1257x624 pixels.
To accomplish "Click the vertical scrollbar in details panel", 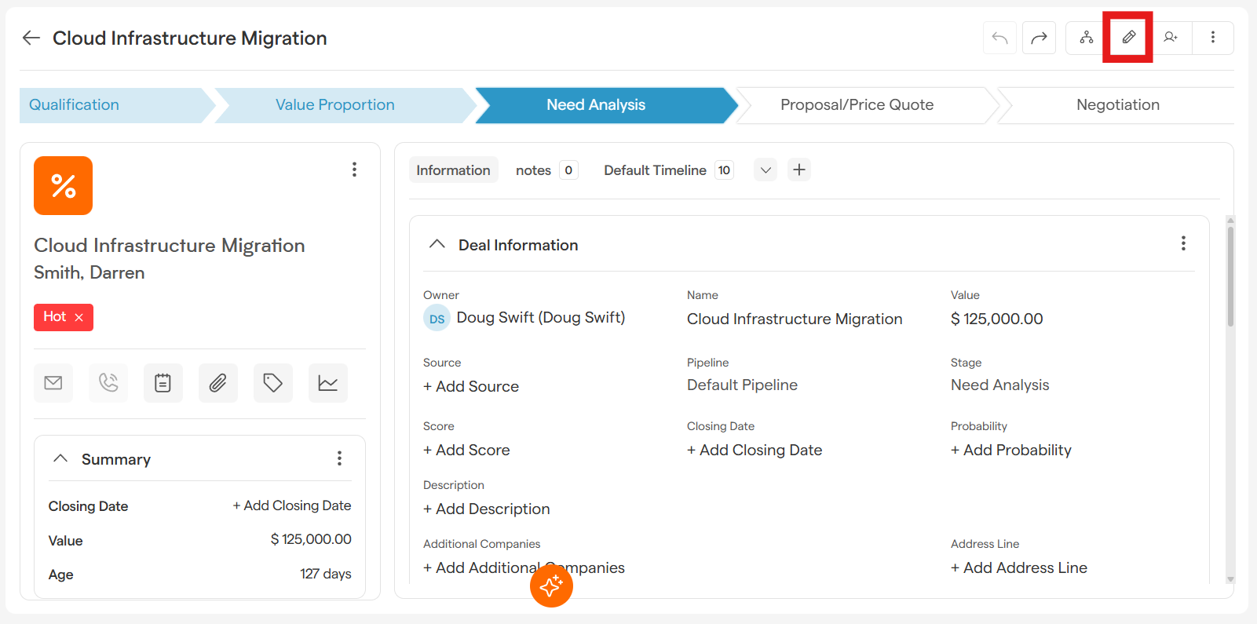I will pos(1230,276).
